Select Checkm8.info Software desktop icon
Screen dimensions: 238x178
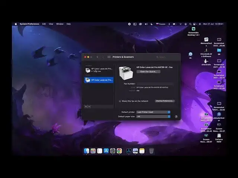tap(206, 53)
